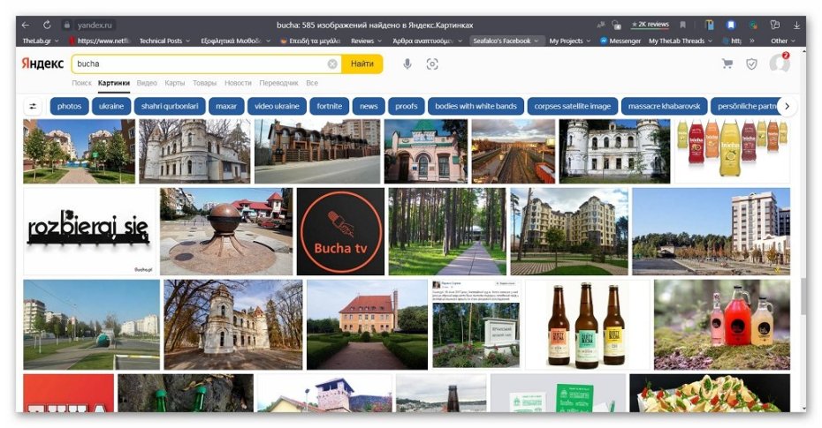
Task: Select the proofs suggestion chip
Action: (x=407, y=106)
